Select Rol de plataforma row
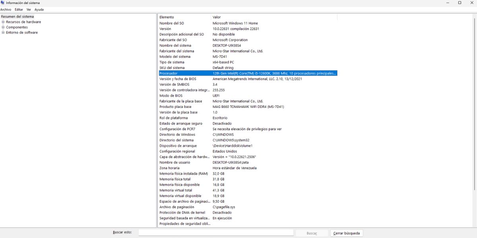477x238 pixels. click(x=248, y=118)
